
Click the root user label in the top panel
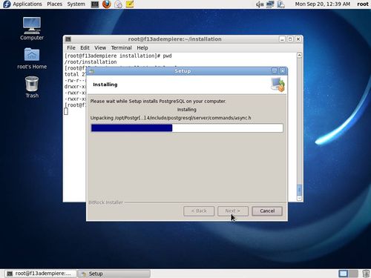(x=363, y=4)
